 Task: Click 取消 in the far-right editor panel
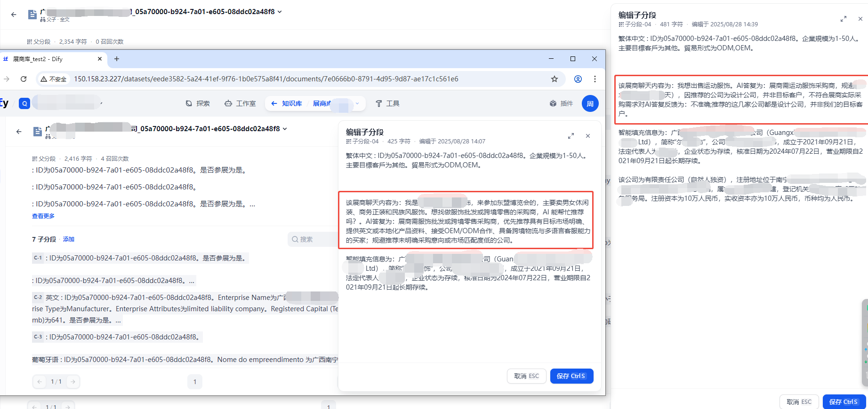[x=799, y=401]
